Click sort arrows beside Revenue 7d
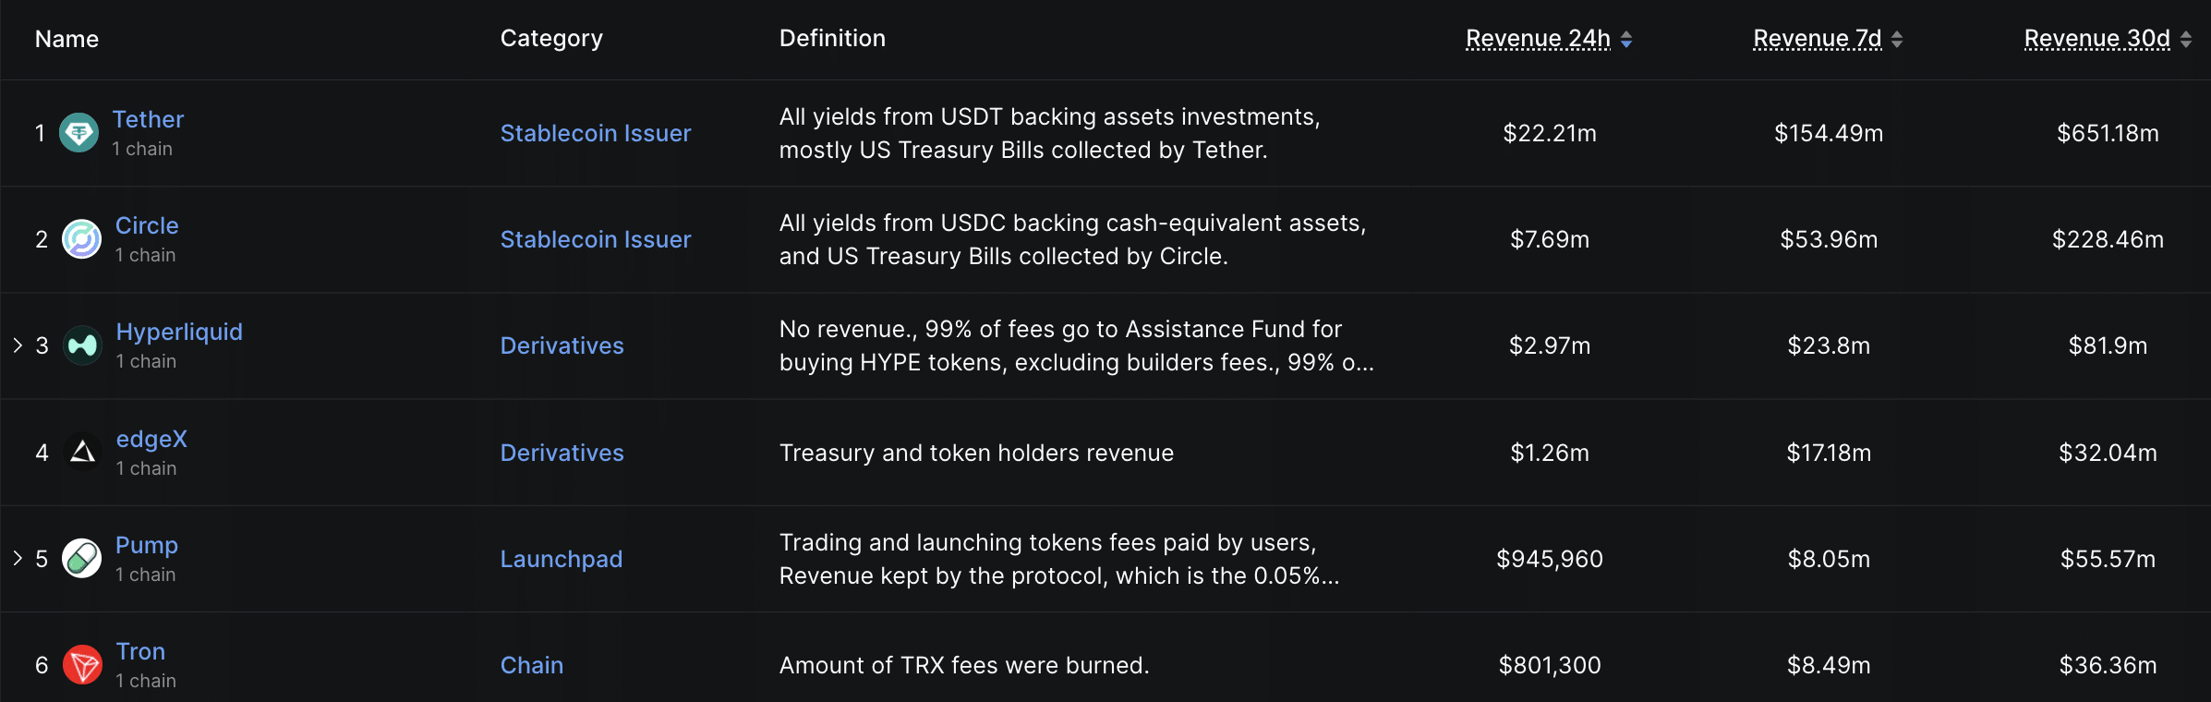 click(x=1897, y=39)
